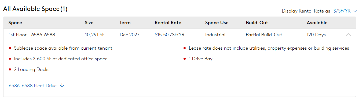
Task: Click the Space Use column header
Action: point(217,23)
